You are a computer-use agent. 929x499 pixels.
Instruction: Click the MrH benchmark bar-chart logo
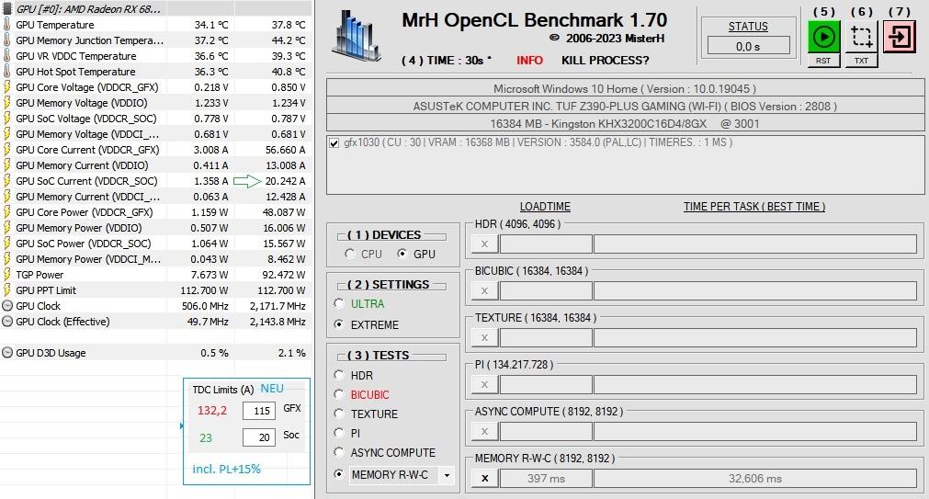pos(357,37)
